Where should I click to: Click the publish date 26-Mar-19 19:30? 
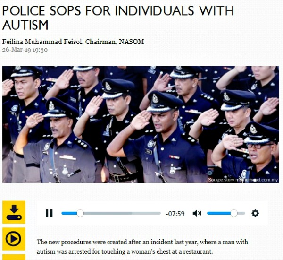[x=25, y=50]
